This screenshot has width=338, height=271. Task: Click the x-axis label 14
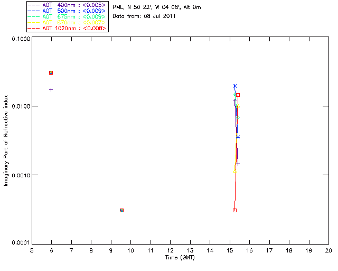click(210, 250)
